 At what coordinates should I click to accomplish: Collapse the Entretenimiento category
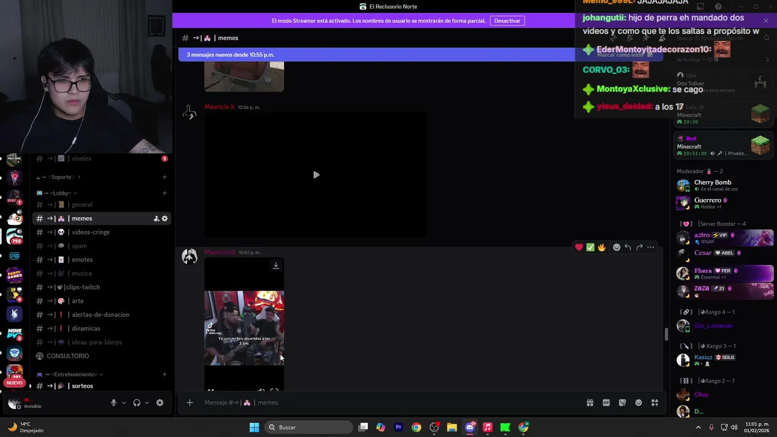point(70,374)
